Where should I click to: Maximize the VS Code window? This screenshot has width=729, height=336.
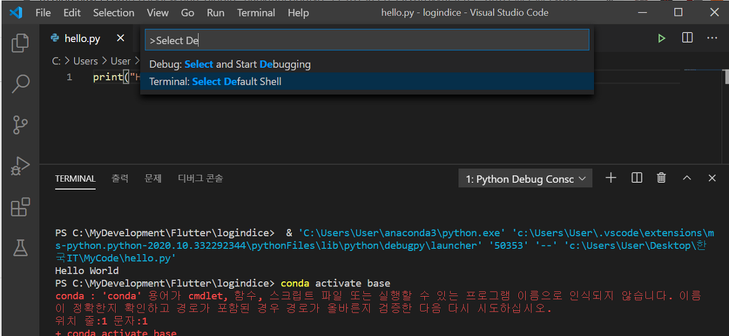(678, 12)
